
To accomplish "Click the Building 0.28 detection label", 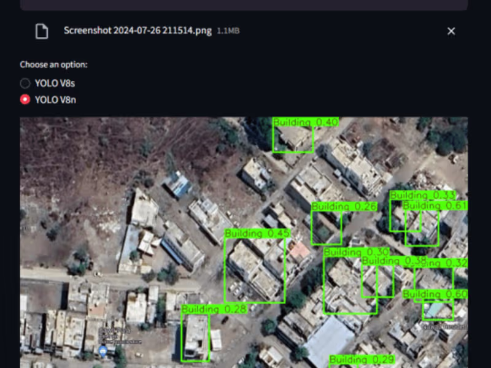I will point(214,309).
